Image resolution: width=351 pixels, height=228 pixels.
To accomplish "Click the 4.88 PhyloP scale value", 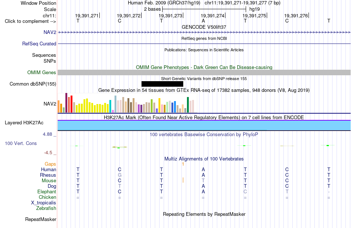I will click(x=47, y=134).
